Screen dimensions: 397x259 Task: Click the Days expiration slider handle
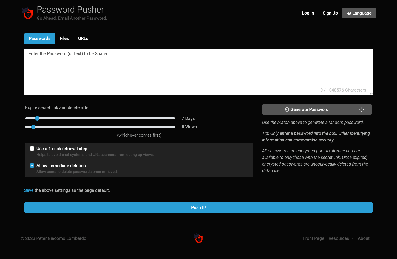click(37, 118)
